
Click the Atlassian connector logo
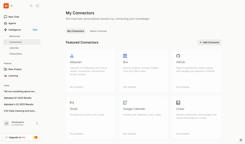[x=72, y=56]
